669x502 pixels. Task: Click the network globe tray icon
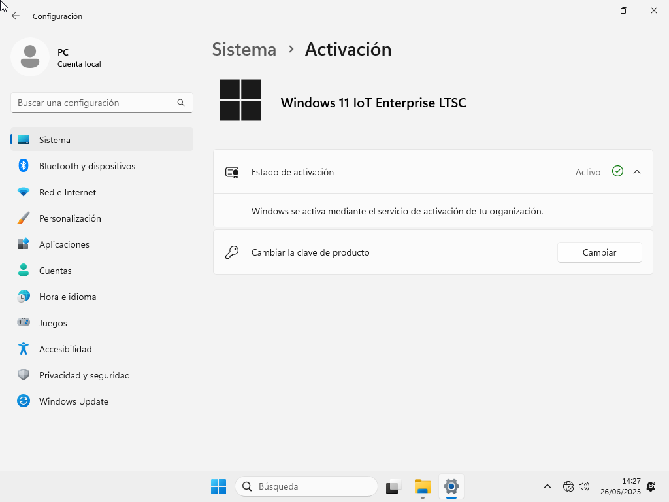[x=568, y=486]
